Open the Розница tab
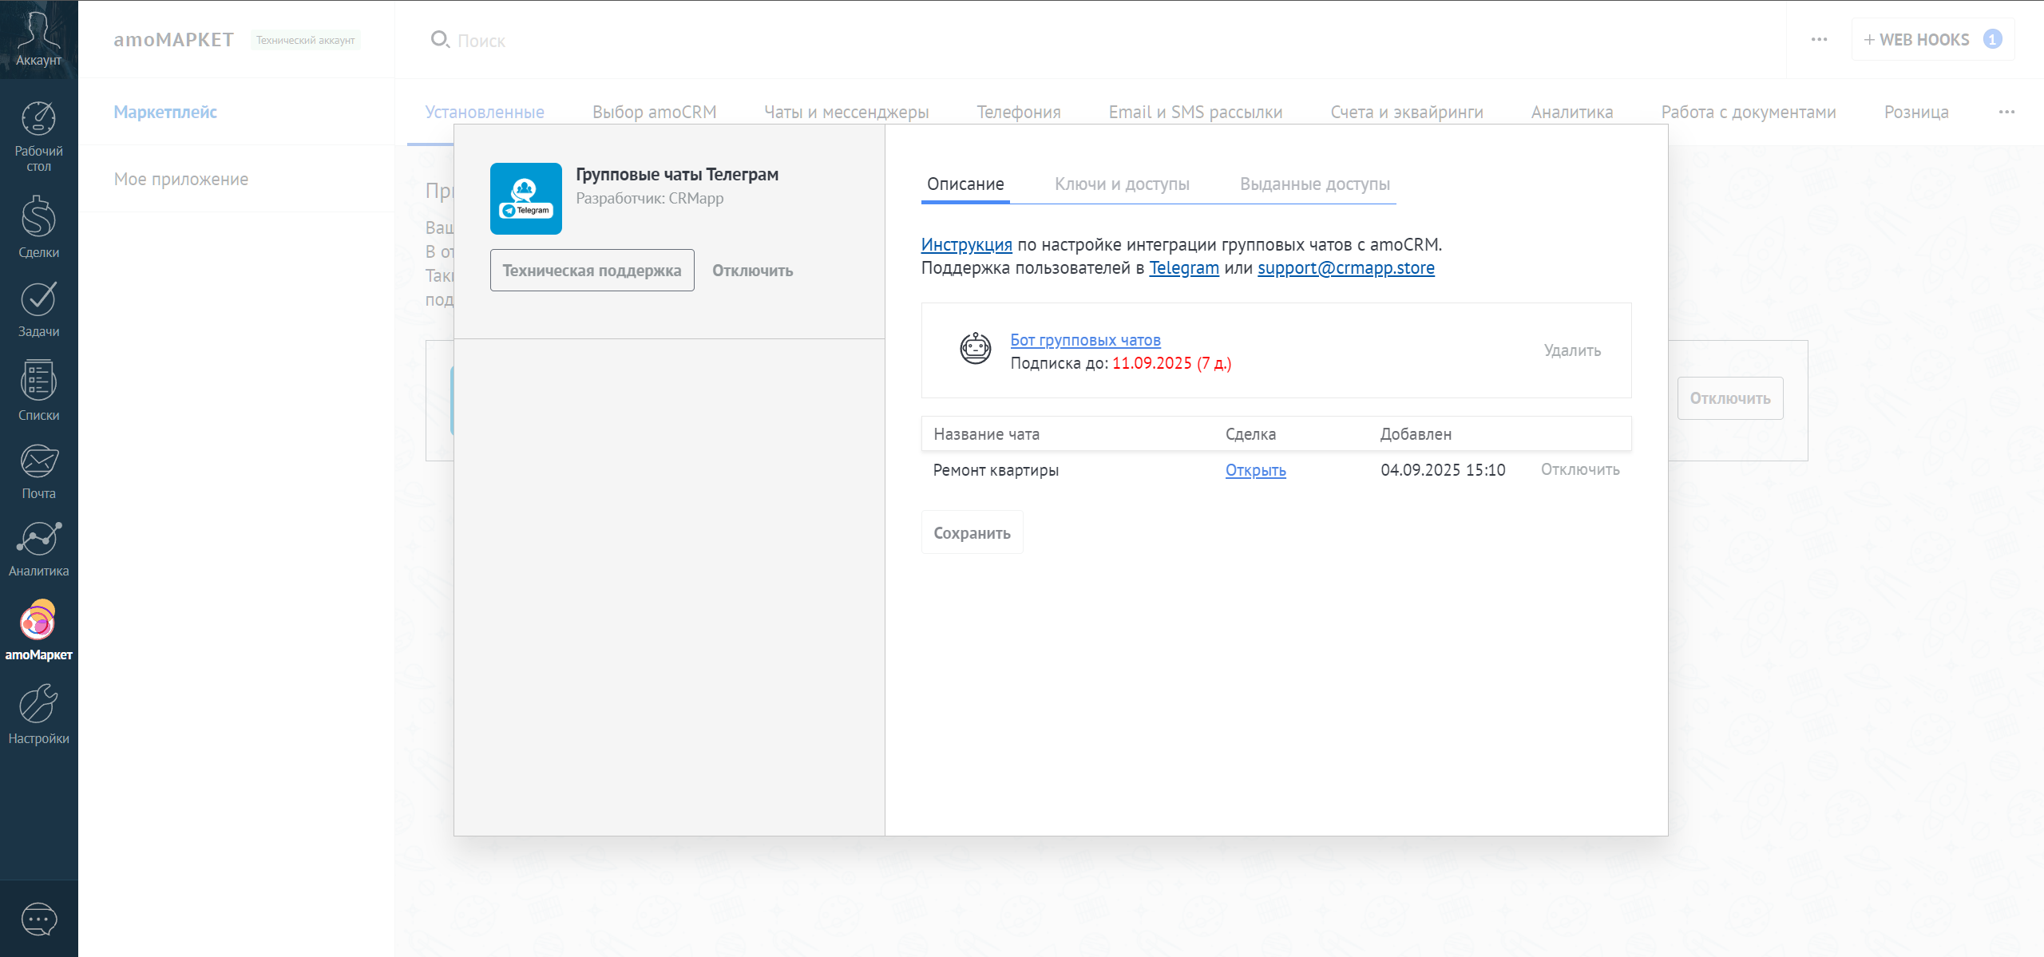Viewport: 2044px width, 957px height. click(x=1916, y=113)
